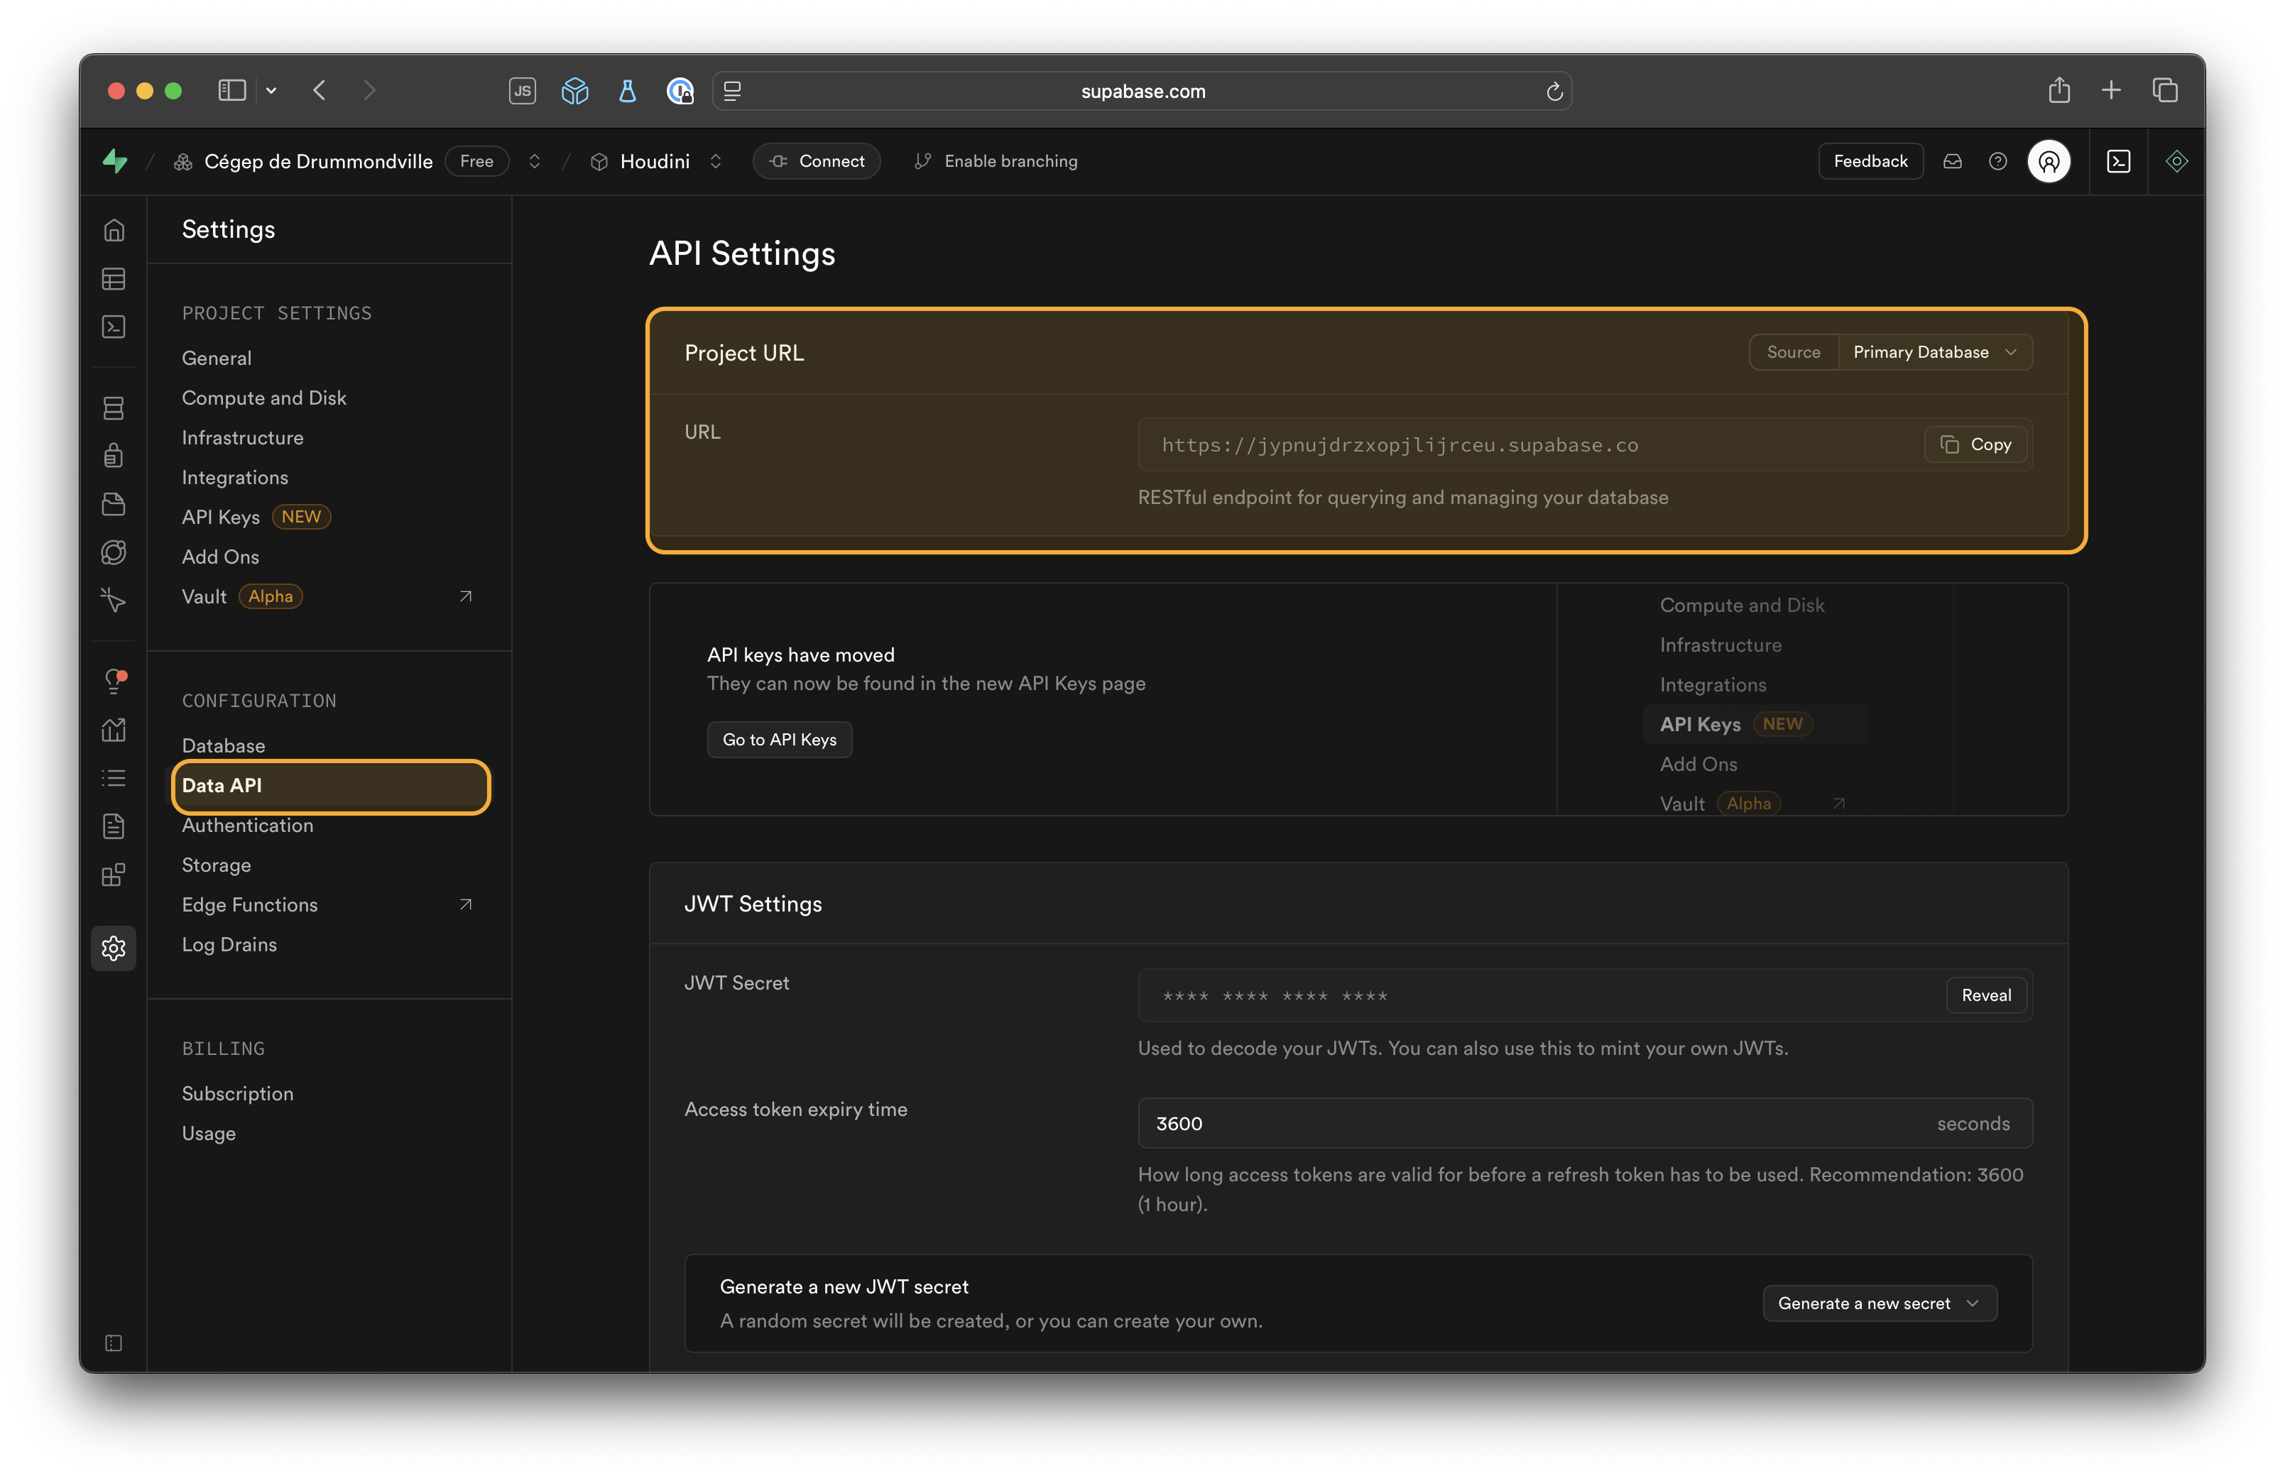Screen dimensions: 2285x1478
Task: Click the flask browser extension icon
Action: point(628,91)
